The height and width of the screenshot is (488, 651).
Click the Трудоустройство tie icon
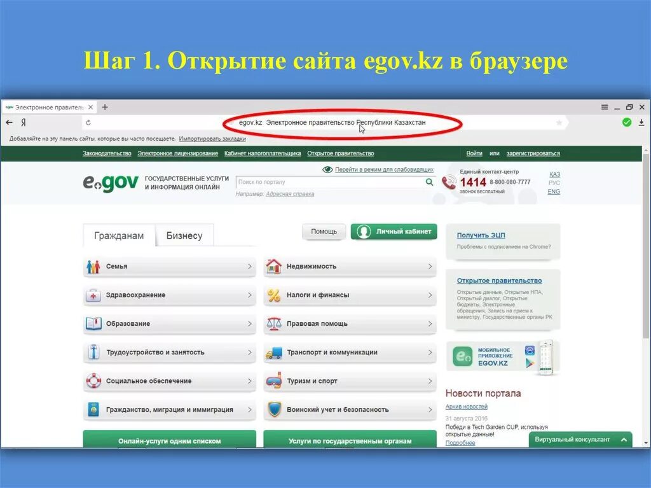pos(93,352)
